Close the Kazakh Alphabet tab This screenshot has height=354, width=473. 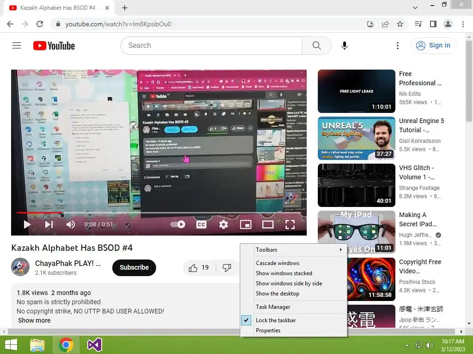click(107, 8)
